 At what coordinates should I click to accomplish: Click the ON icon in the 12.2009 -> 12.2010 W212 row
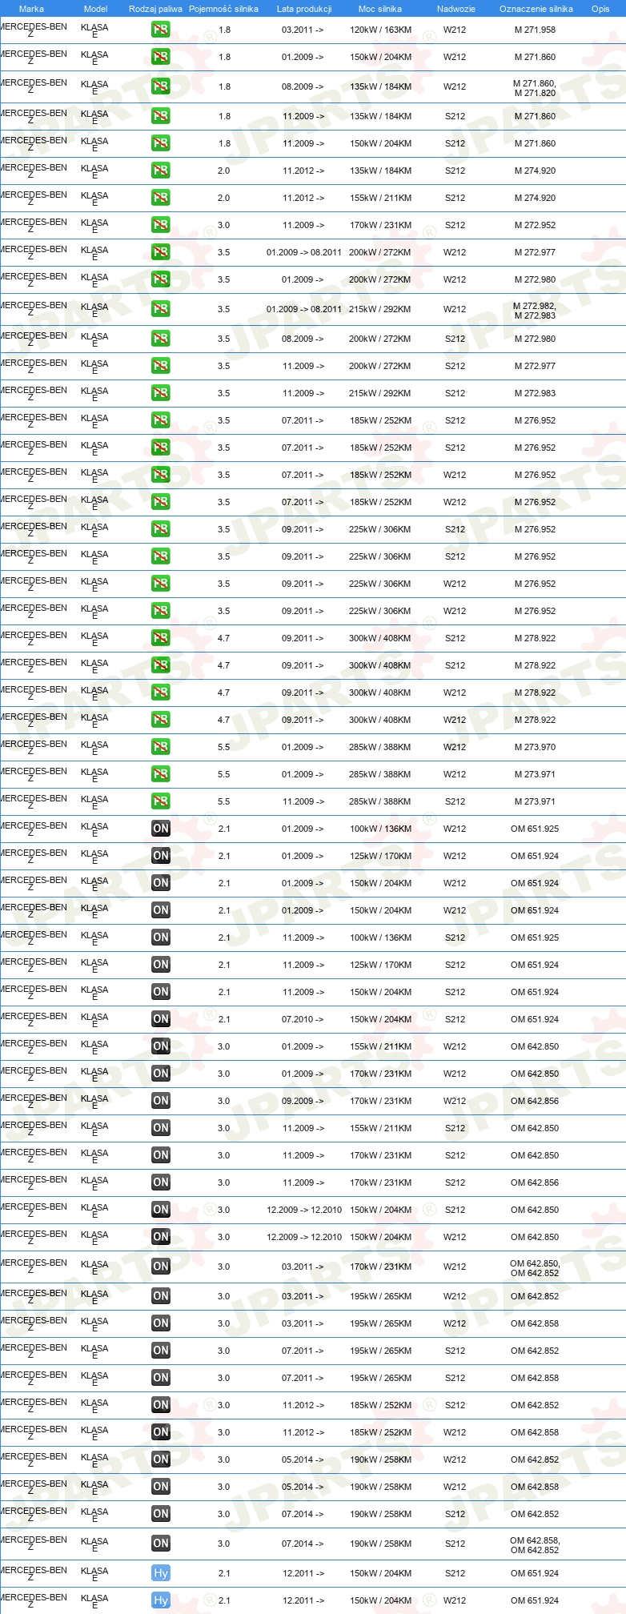[x=161, y=1237]
